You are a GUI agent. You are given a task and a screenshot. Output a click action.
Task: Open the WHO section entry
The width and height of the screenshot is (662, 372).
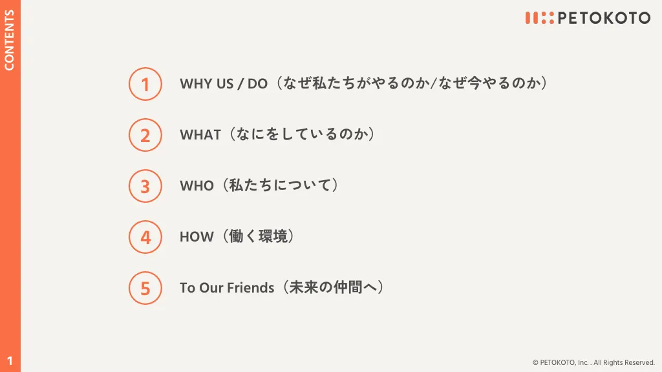click(260, 185)
